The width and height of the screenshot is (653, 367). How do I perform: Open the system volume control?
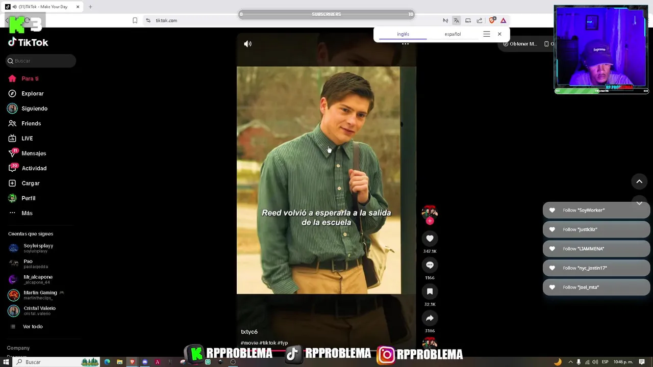(x=595, y=362)
